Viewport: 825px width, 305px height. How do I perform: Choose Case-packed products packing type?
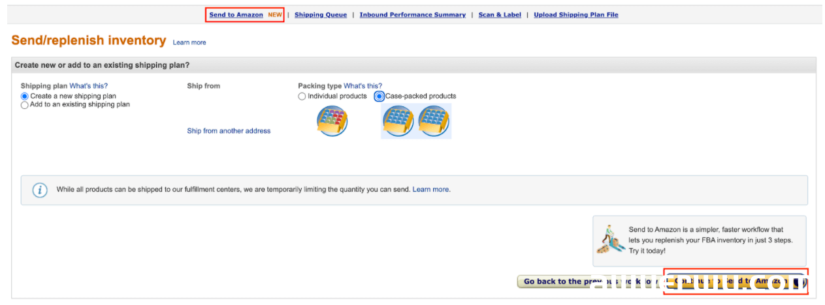tap(380, 96)
